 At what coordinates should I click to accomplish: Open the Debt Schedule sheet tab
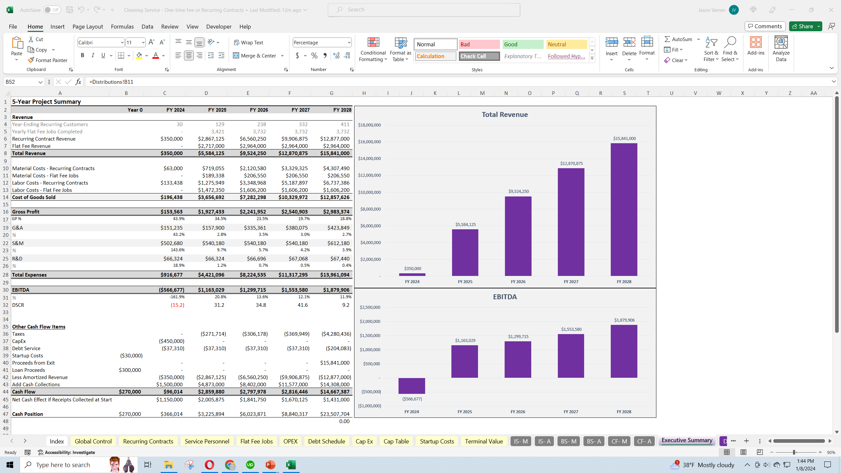326,441
